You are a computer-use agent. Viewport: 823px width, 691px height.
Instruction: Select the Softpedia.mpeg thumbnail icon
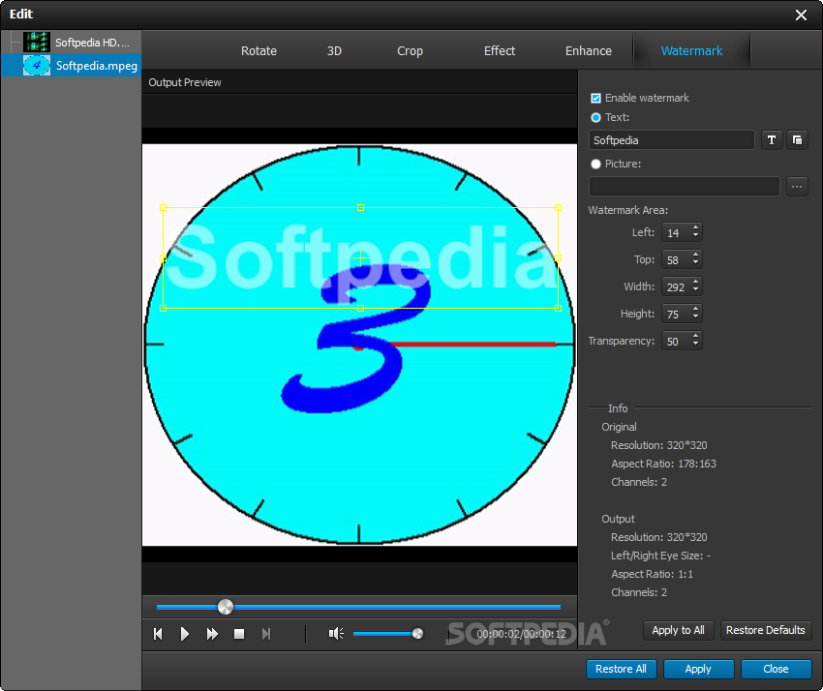coord(37,65)
